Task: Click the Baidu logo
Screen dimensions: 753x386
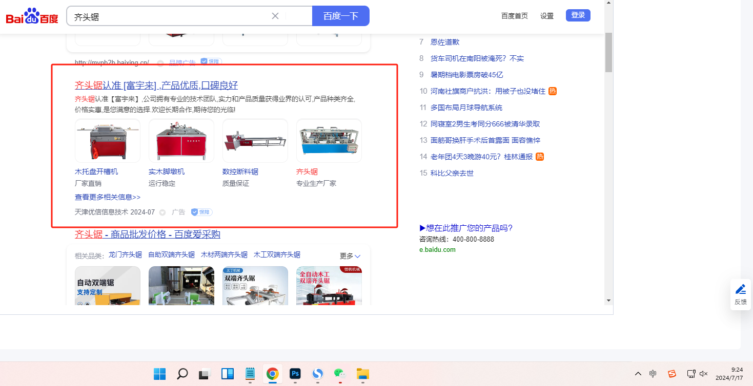Action: [x=32, y=16]
